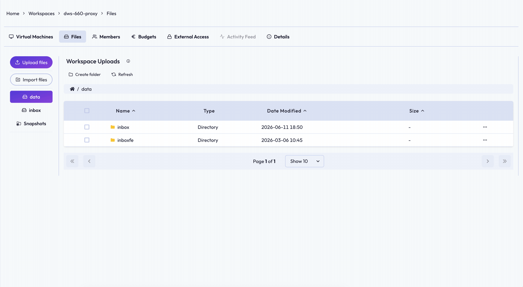Select the data storage in sidebar
523x287 pixels.
pyautogui.click(x=31, y=97)
